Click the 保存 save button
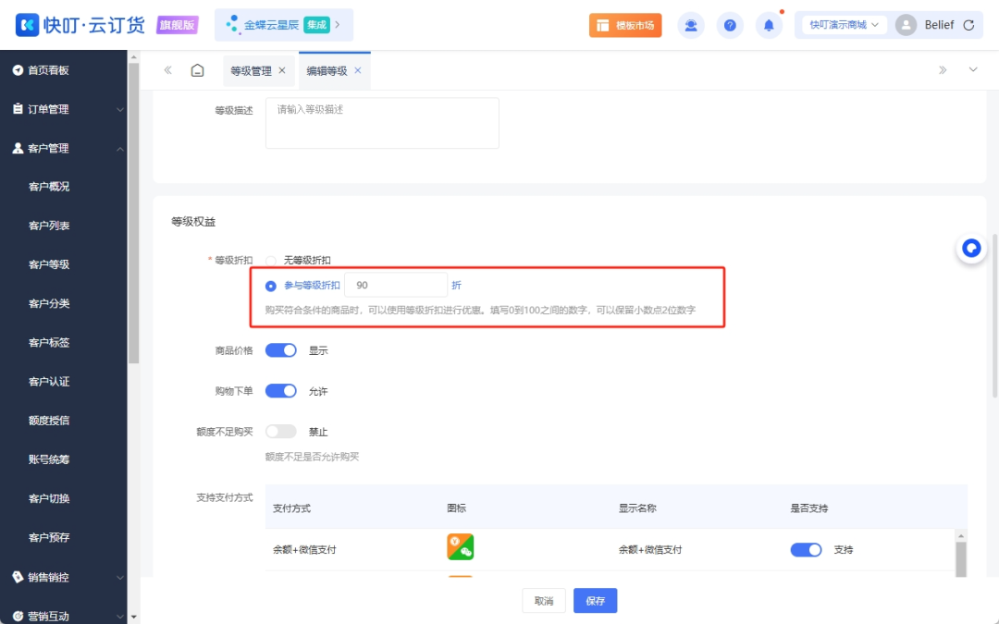Image resolution: width=999 pixels, height=624 pixels. [x=595, y=600]
